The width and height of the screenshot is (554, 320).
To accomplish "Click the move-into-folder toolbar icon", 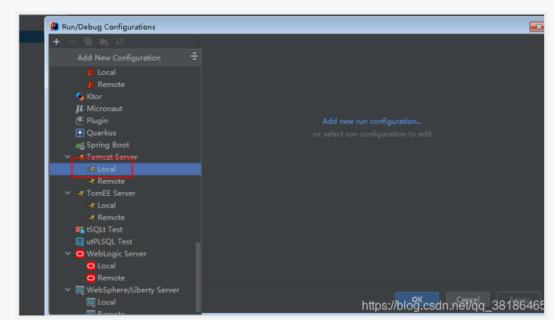I will pos(104,42).
